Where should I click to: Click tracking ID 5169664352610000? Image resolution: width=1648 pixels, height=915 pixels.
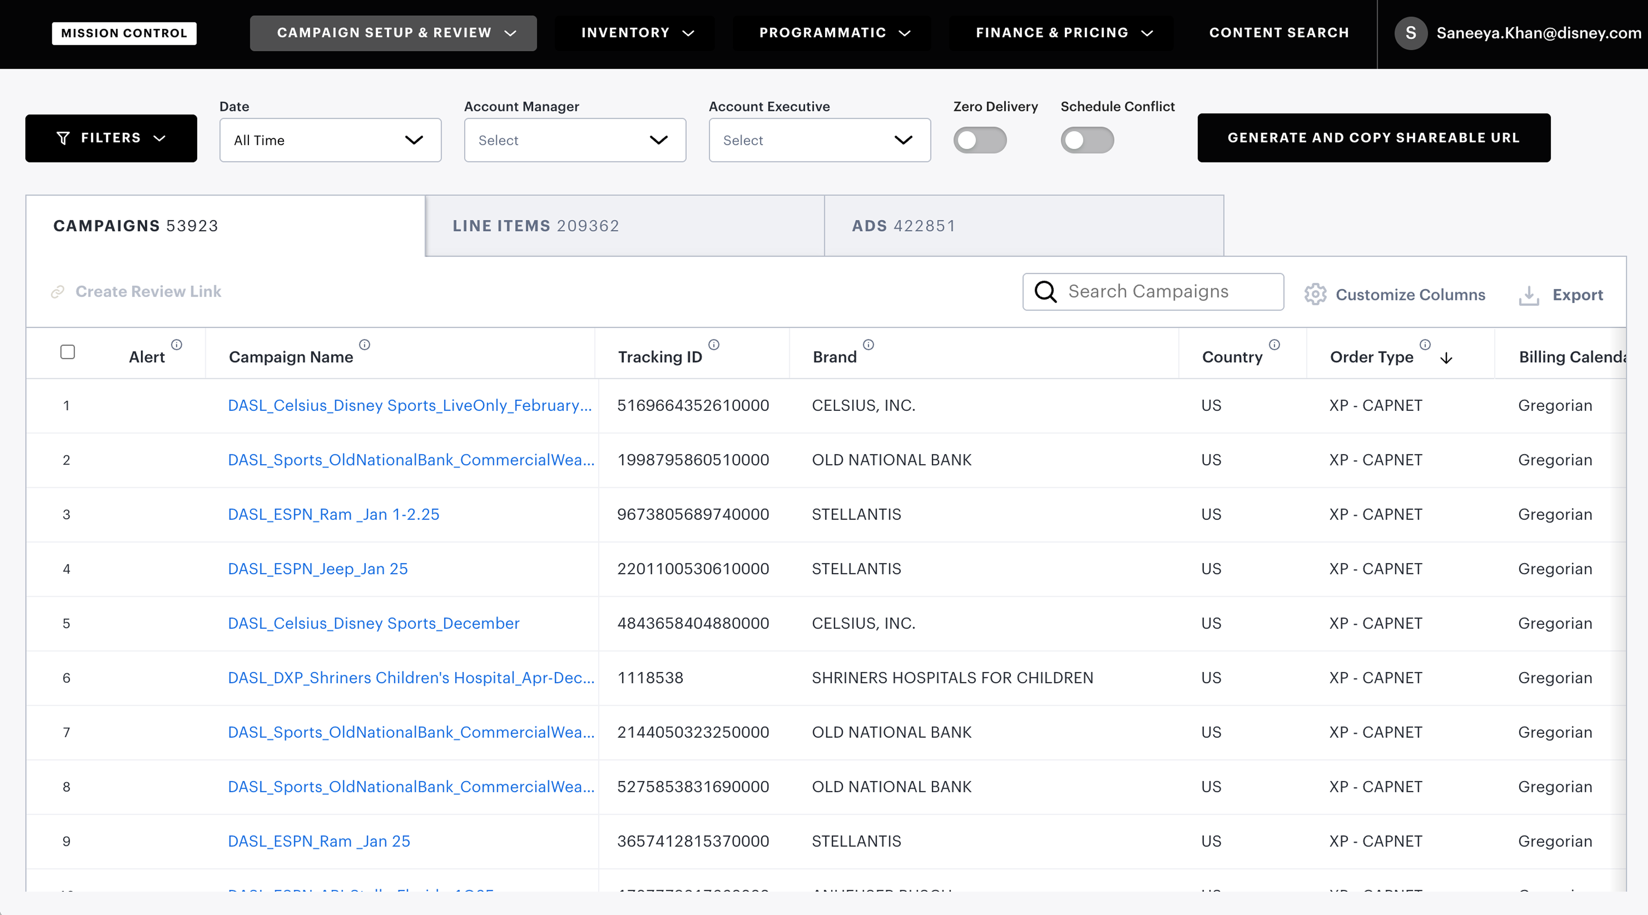(x=693, y=405)
